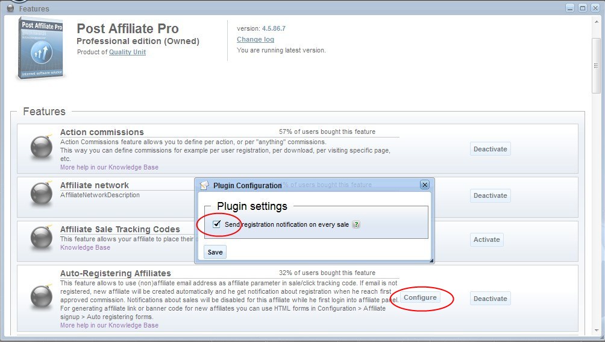Activate the Affiliate Sale Tracking Codes feature
Image resolution: width=605 pixels, height=342 pixels.
[486, 239]
